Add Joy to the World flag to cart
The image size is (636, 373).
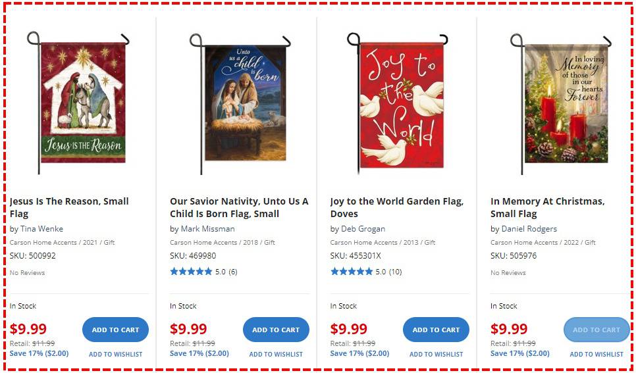(x=436, y=330)
